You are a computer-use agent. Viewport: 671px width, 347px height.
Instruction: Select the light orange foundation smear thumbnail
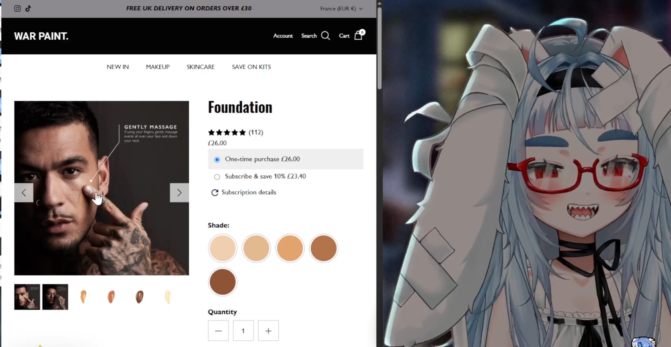(83, 297)
